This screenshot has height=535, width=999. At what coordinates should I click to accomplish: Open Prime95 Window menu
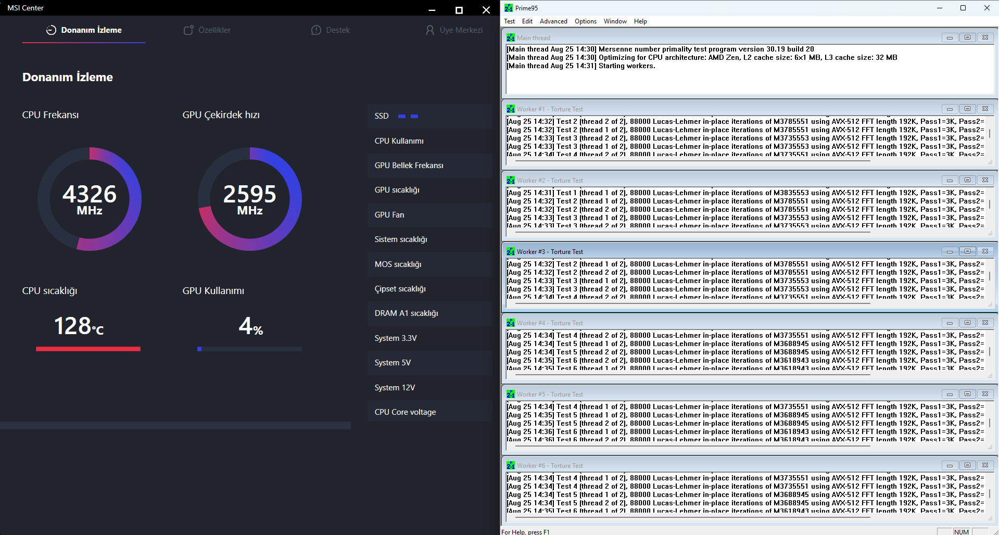[615, 21]
